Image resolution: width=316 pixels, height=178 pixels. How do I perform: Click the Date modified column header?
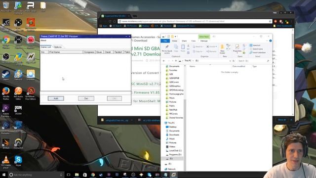[x=239, y=66]
